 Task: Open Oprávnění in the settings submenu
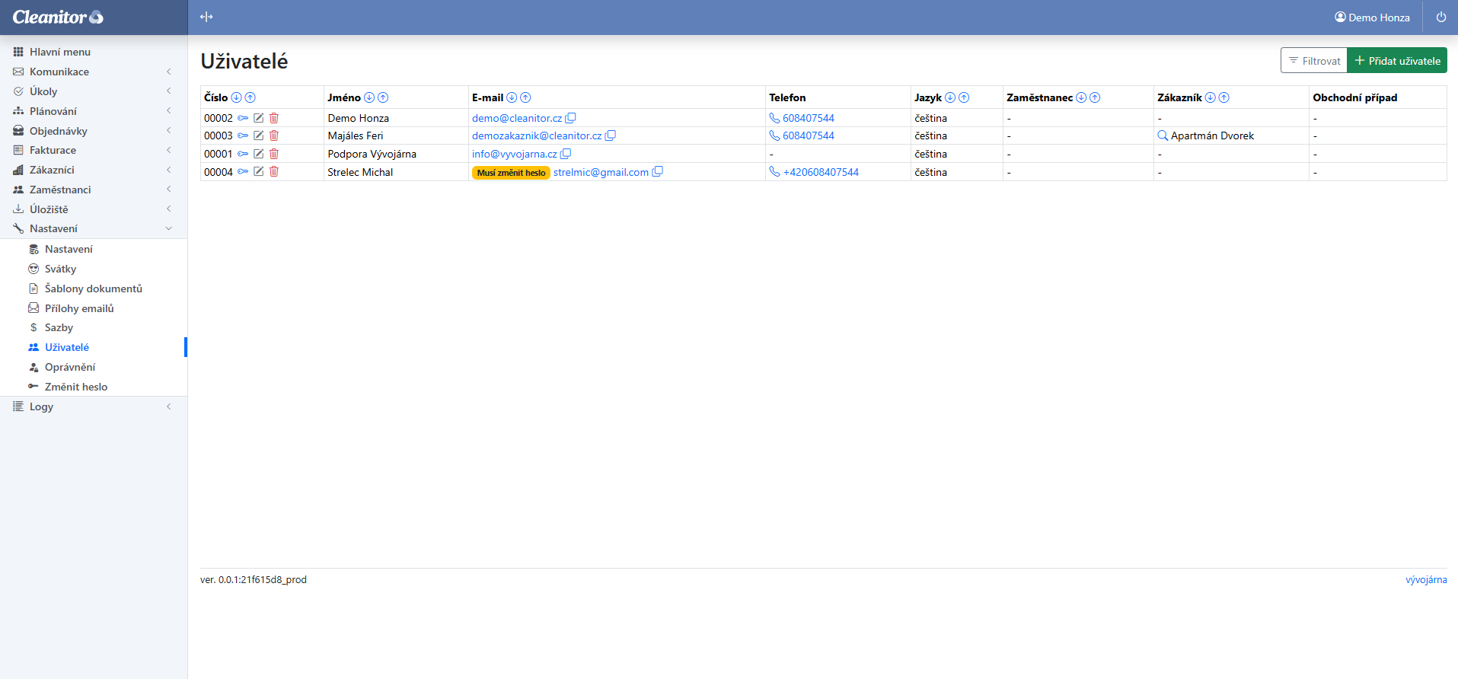coord(69,367)
